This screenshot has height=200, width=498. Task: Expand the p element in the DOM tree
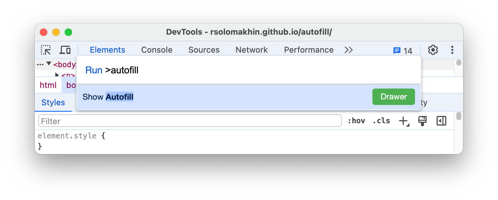pos(57,74)
